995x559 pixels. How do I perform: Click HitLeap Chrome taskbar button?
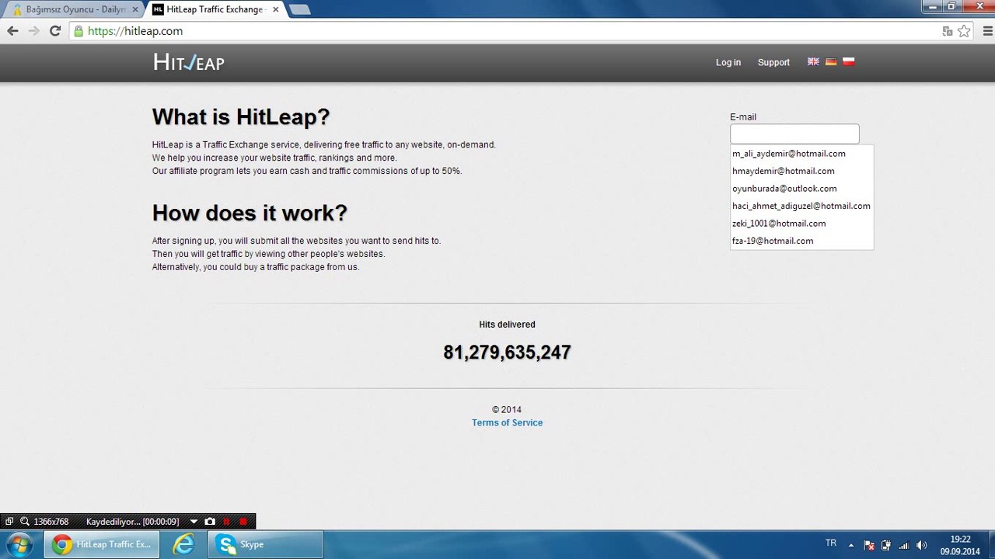coord(102,544)
